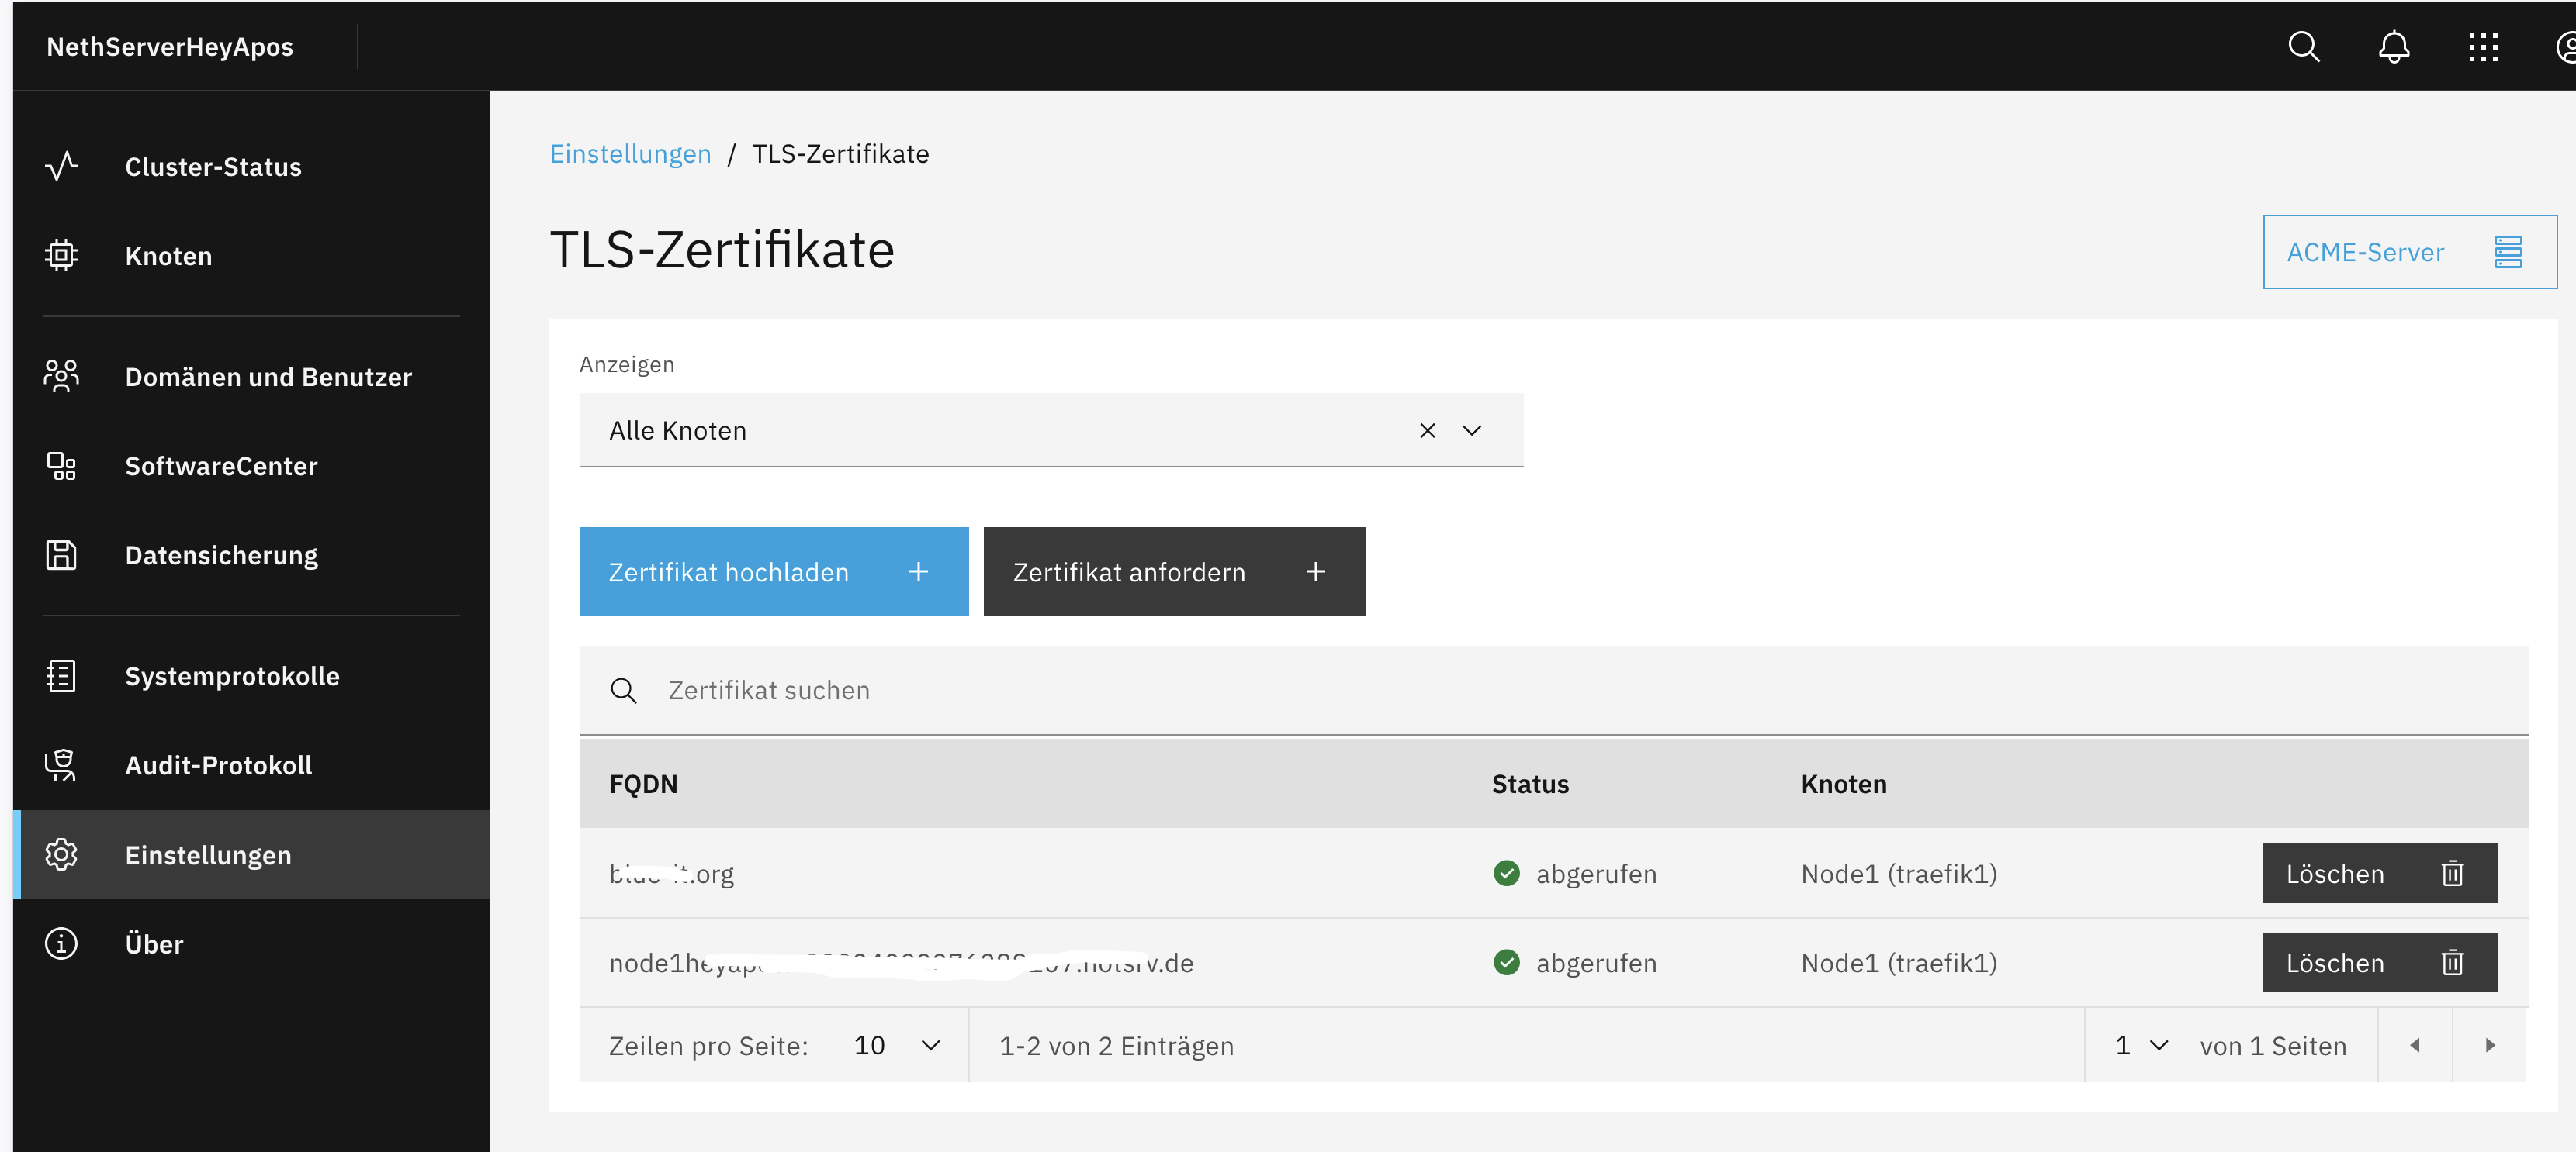Open Systemprotokolle in the sidebar
The height and width of the screenshot is (1152, 2576).
(x=232, y=677)
